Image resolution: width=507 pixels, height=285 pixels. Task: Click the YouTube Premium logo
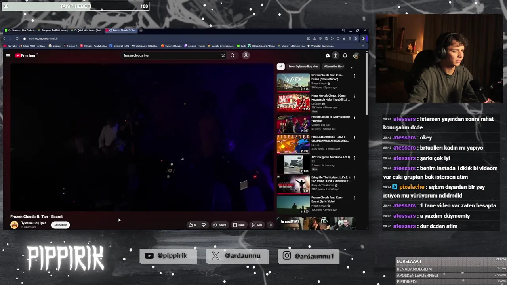pos(26,55)
